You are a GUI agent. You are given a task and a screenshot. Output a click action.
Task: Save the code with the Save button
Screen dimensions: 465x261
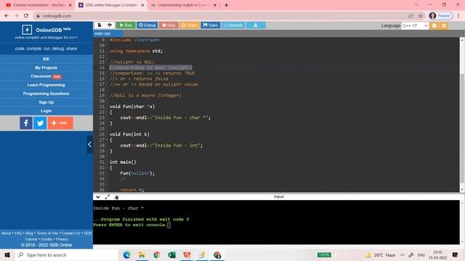tap(210, 25)
